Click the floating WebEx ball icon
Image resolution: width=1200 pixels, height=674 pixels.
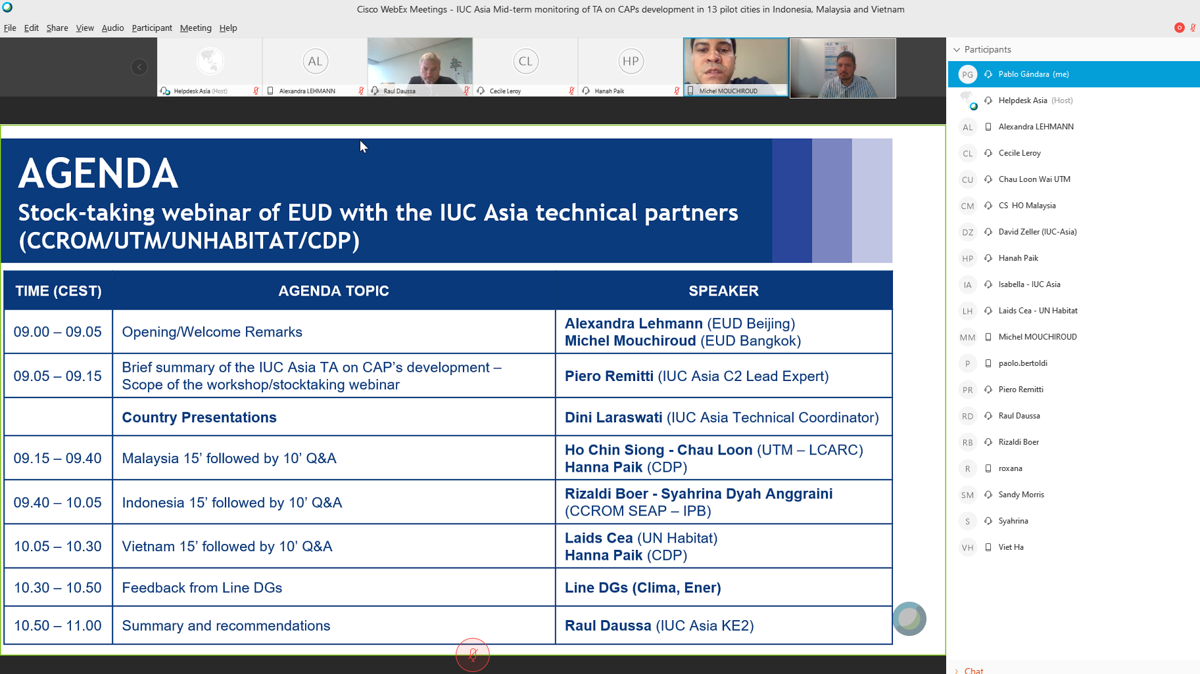click(909, 618)
